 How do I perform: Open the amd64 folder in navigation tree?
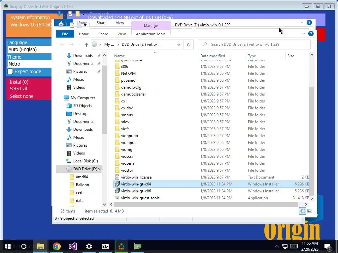(82, 177)
